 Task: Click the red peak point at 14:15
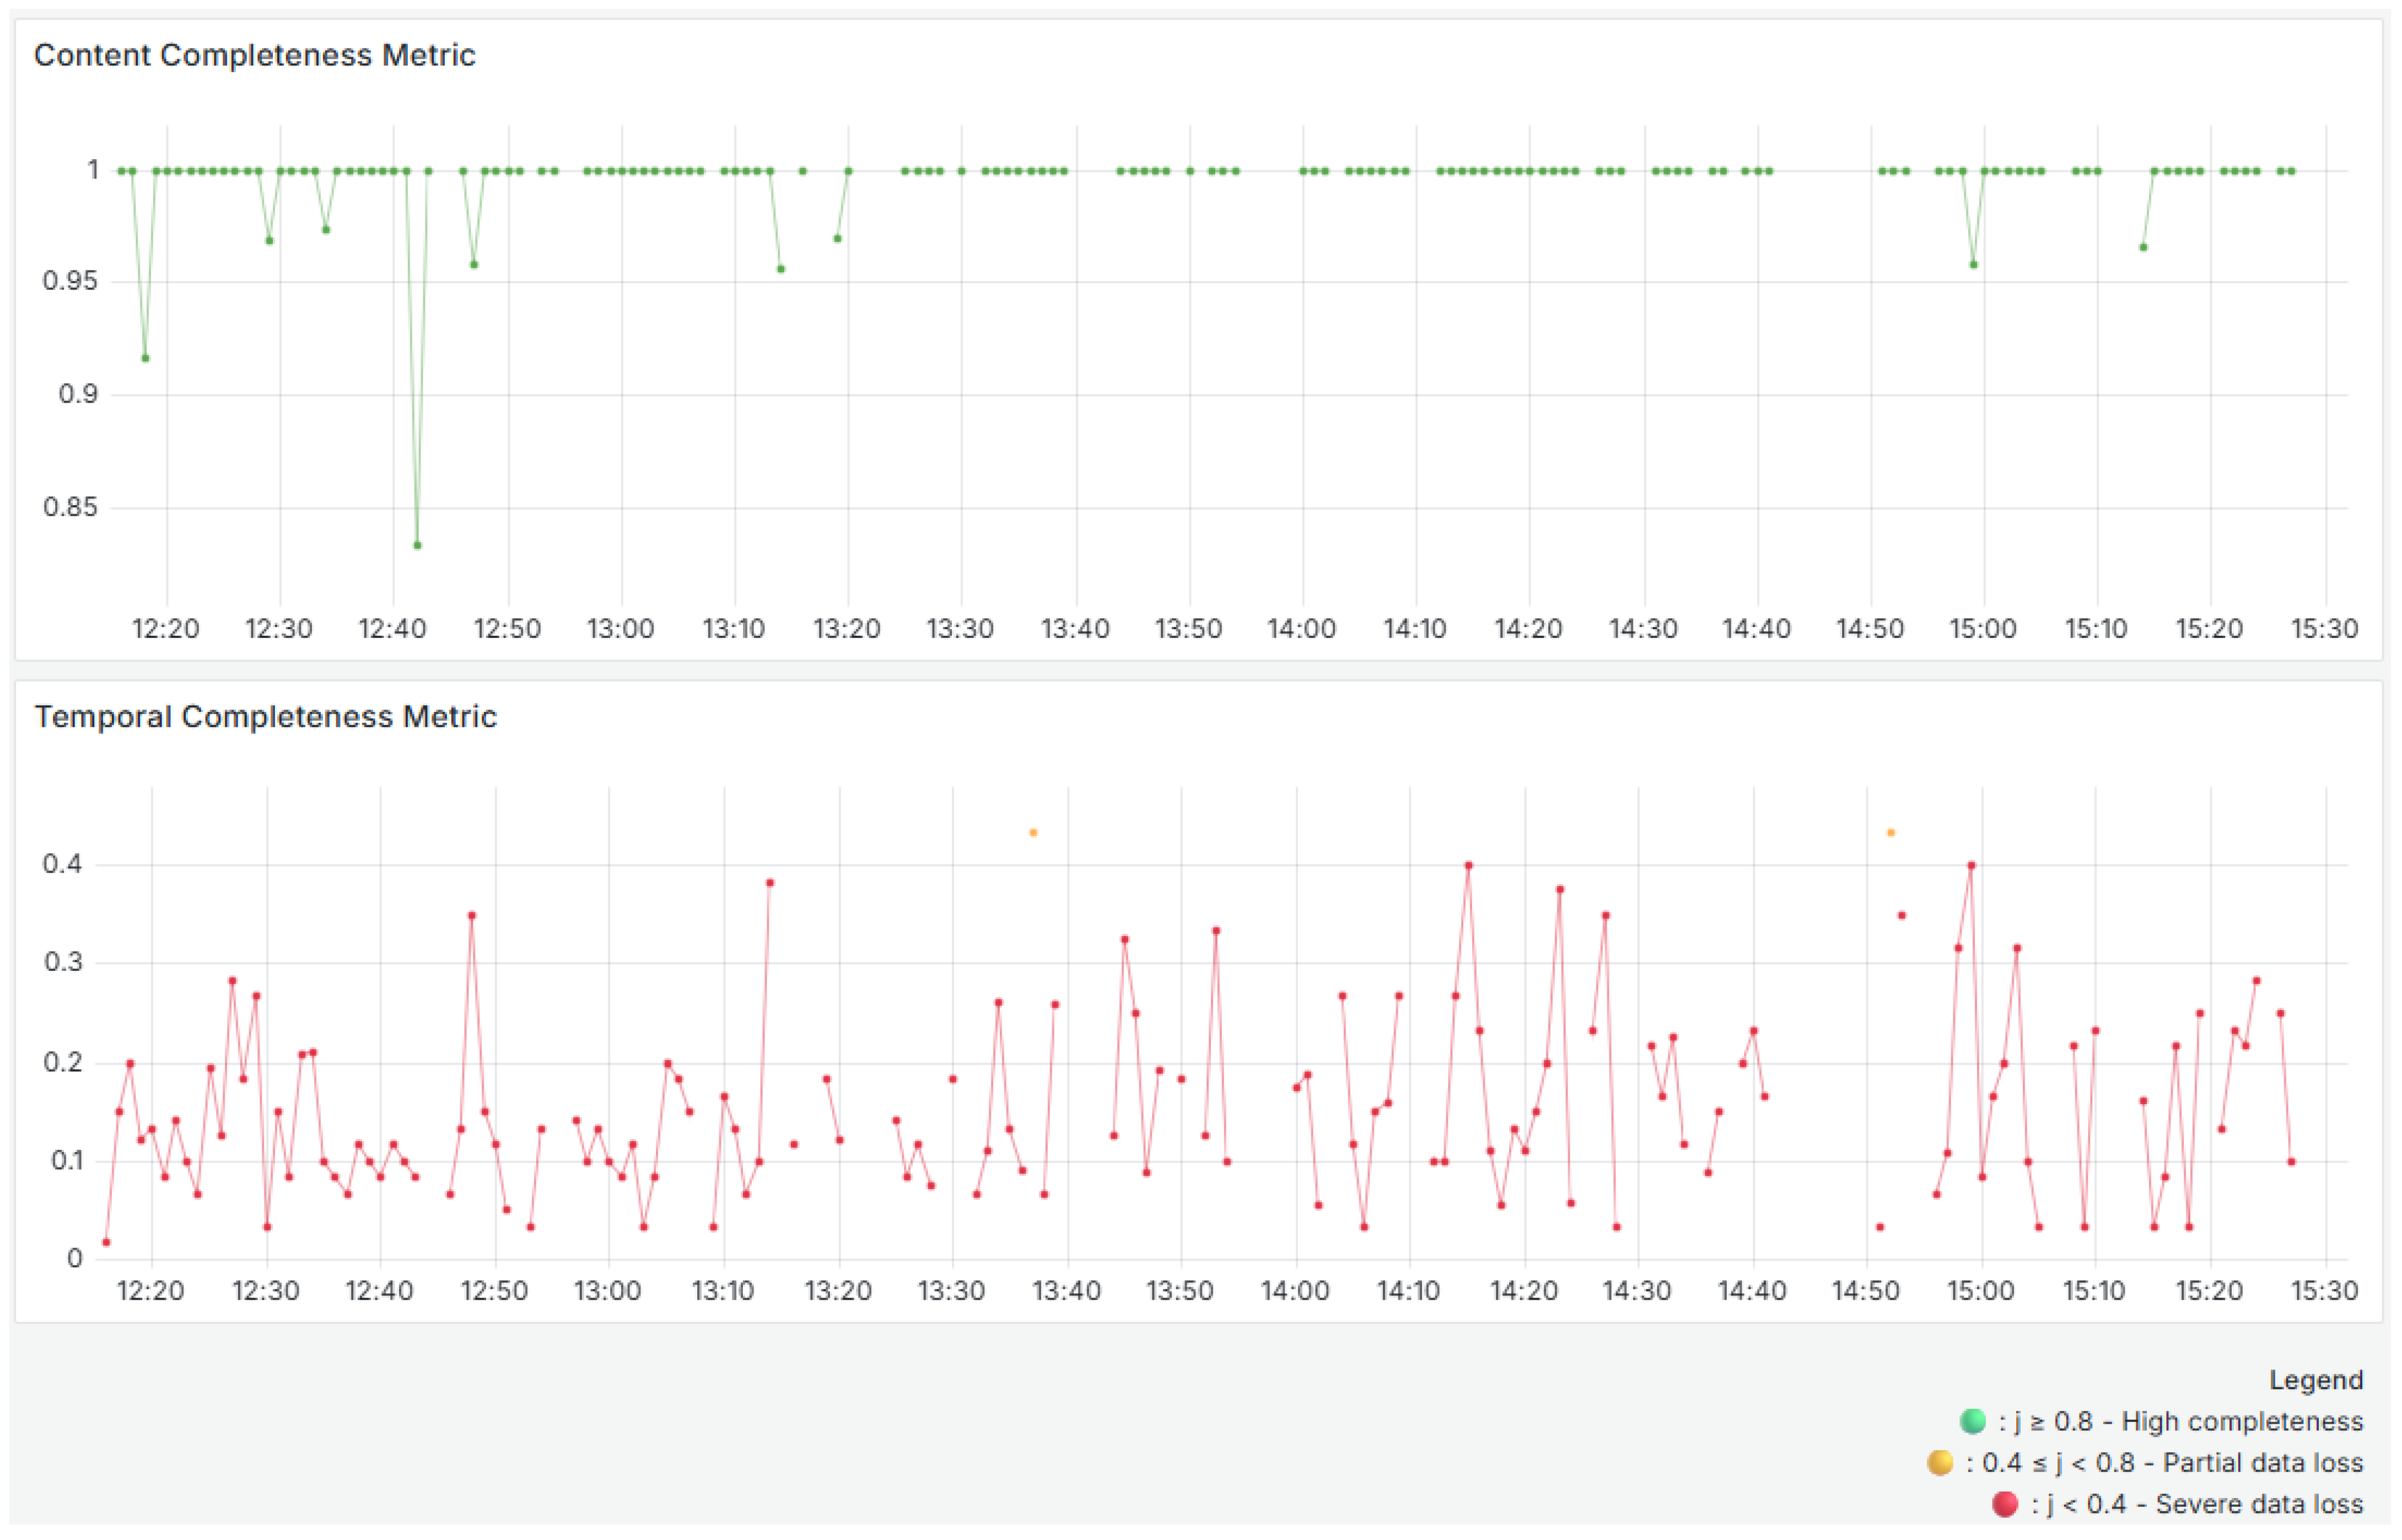click(x=1469, y=866)
